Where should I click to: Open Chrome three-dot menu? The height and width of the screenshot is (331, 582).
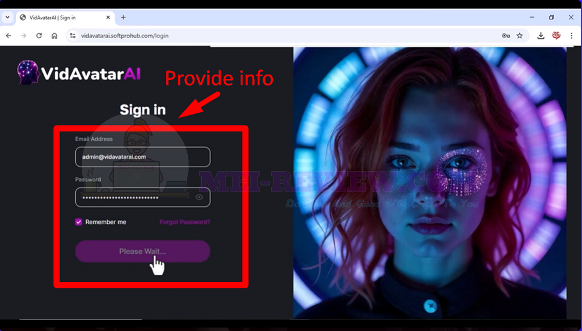coord(571,36)
